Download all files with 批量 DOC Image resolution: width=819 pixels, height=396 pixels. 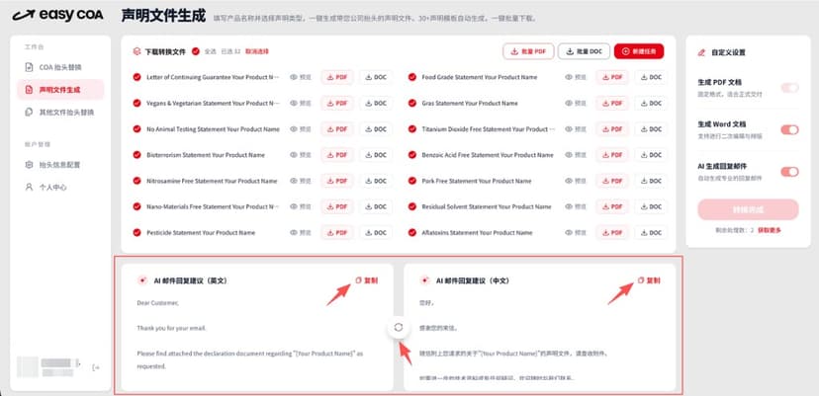pos(584,51)
